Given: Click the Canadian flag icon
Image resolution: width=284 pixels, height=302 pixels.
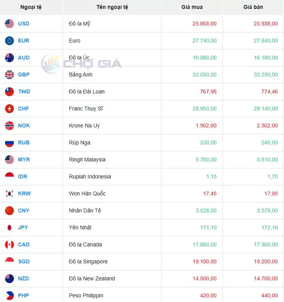Looking at the screenshot, I should coord(9,244).
